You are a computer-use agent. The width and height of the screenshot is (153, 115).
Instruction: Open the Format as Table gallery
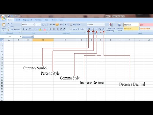pos(119,27)
